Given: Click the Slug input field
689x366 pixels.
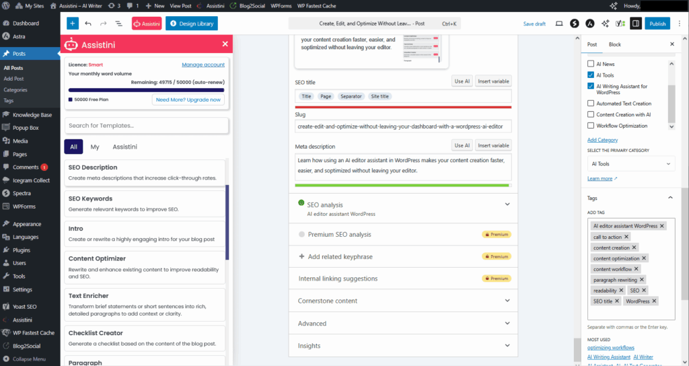Looking at the screenshot, I should coord(403,126).
